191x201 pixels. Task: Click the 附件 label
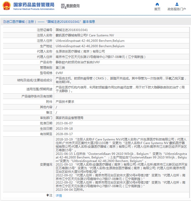coord(49,102)
